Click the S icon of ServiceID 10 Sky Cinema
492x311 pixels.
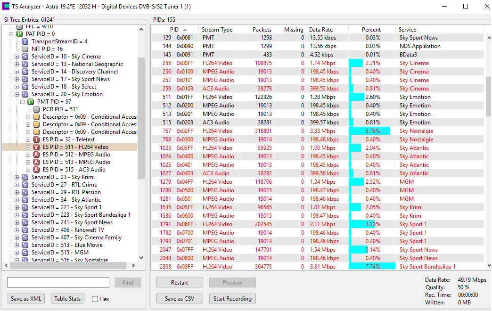tap(25, 57)
